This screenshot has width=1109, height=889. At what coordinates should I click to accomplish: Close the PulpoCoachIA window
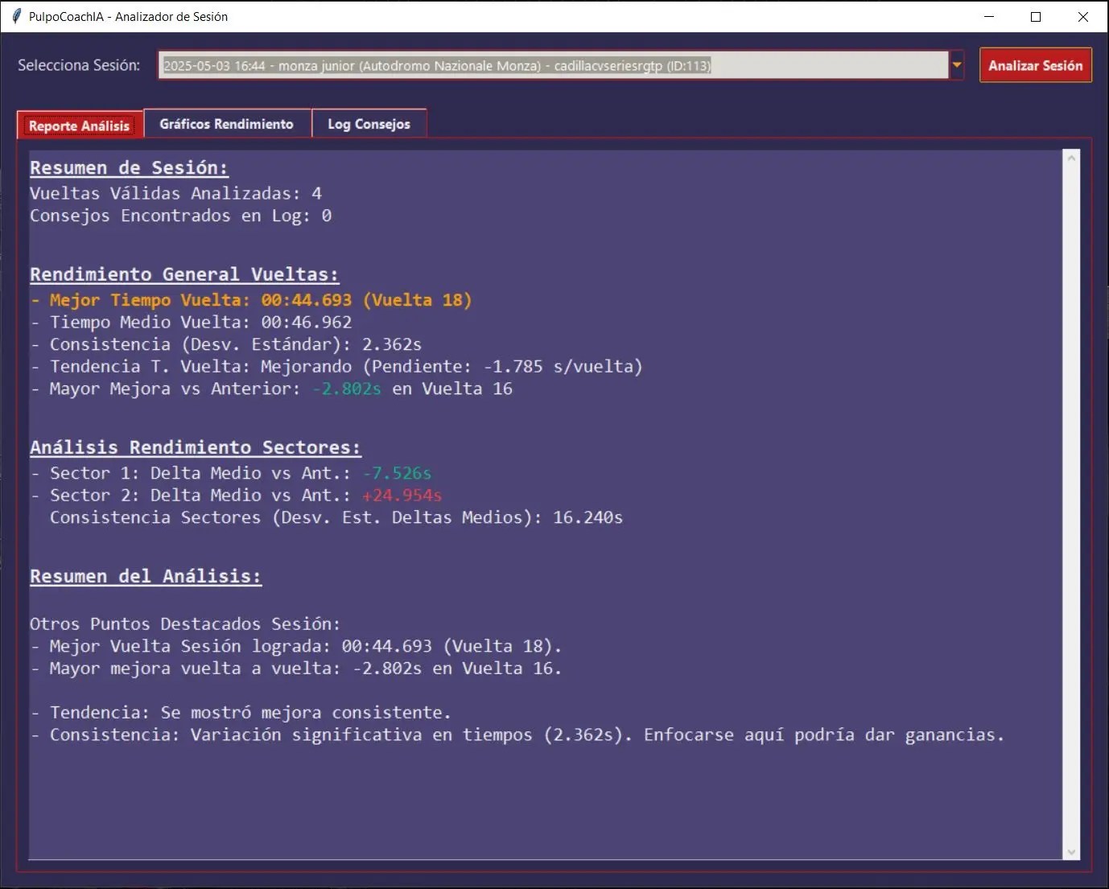pos(1083,16)
